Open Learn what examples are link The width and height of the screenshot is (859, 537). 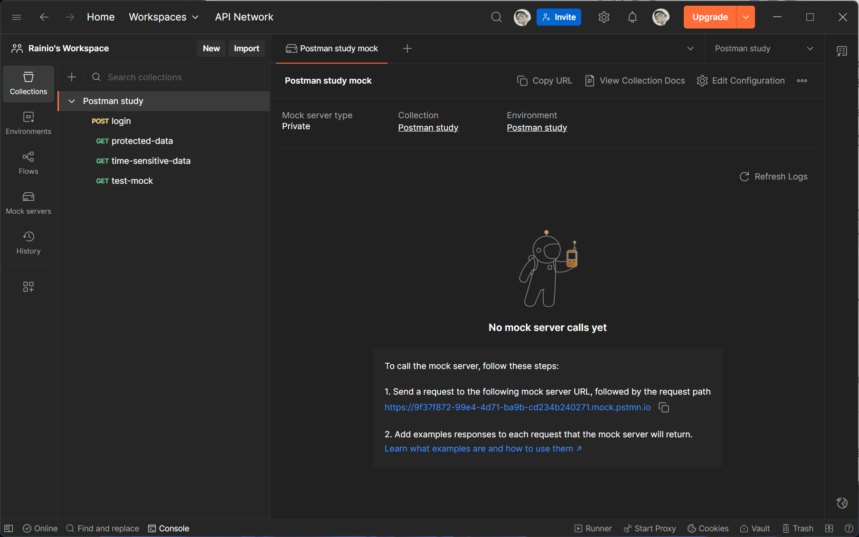[483, 449]
